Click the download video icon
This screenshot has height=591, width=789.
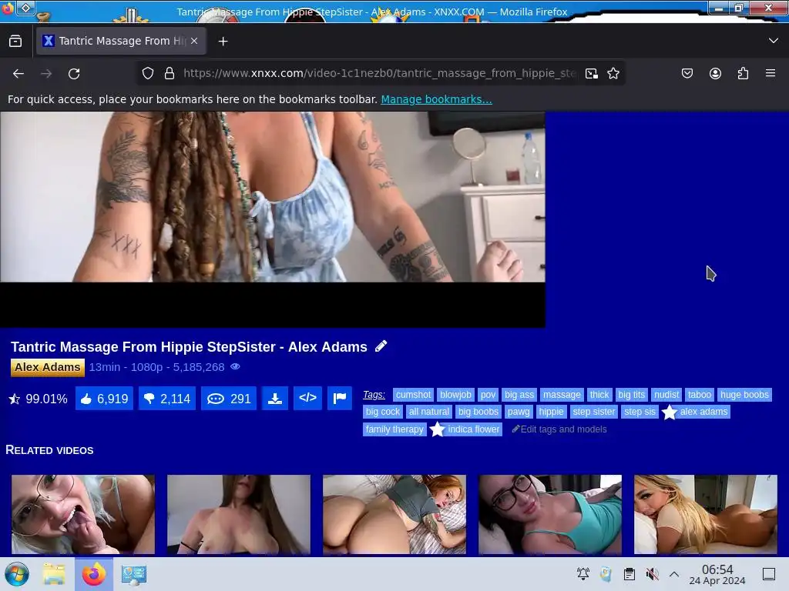(275, 399)
